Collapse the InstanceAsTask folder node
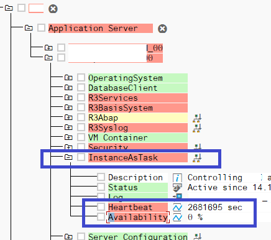 pyautogui.click(x=68, y=157)
